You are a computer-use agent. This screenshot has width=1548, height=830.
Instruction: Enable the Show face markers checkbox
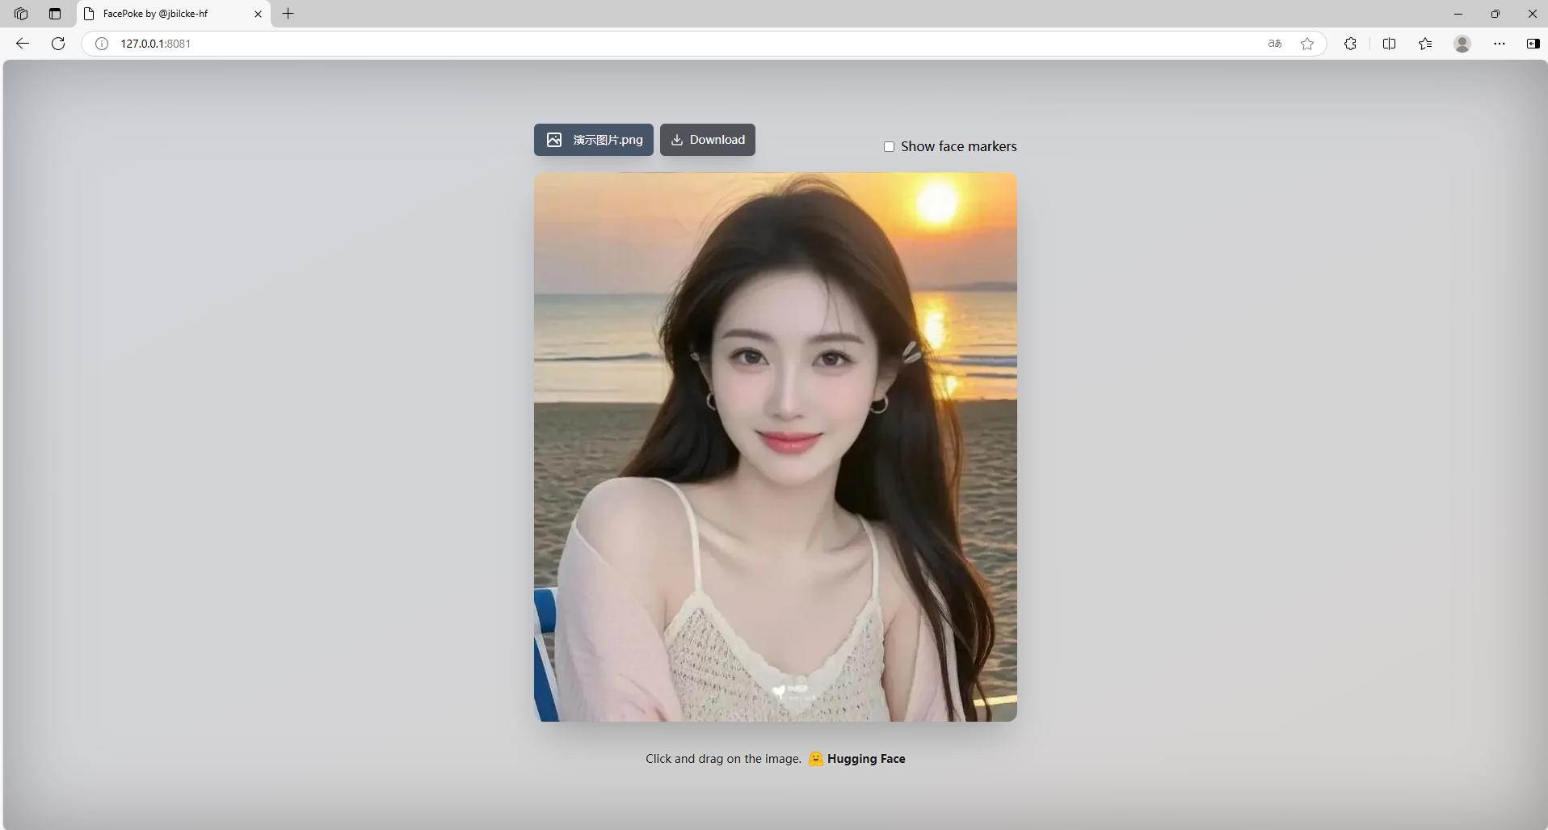[x=890, y=146]
